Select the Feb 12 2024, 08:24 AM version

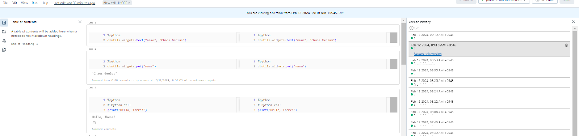[490, 93]
